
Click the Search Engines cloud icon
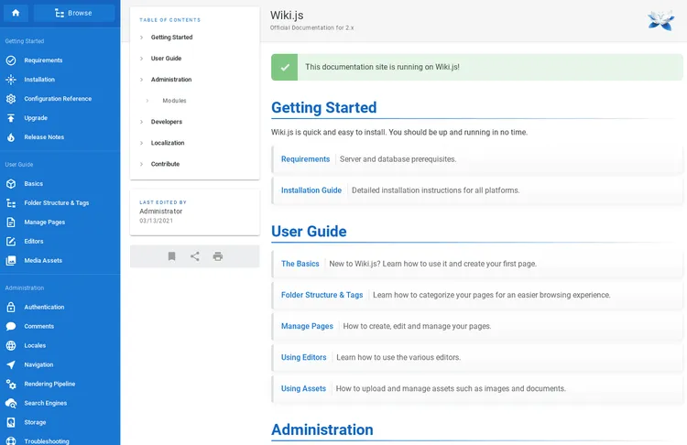(11, 404)
